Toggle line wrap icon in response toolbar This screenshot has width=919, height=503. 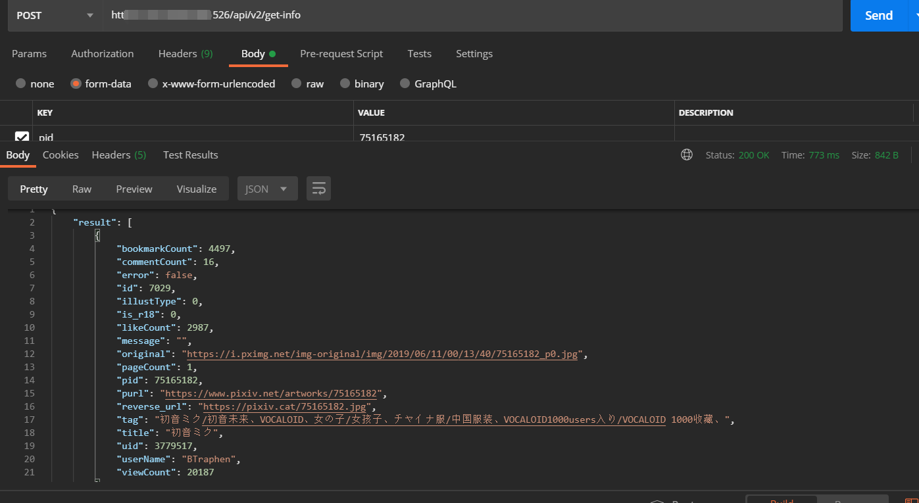(318, 189)
